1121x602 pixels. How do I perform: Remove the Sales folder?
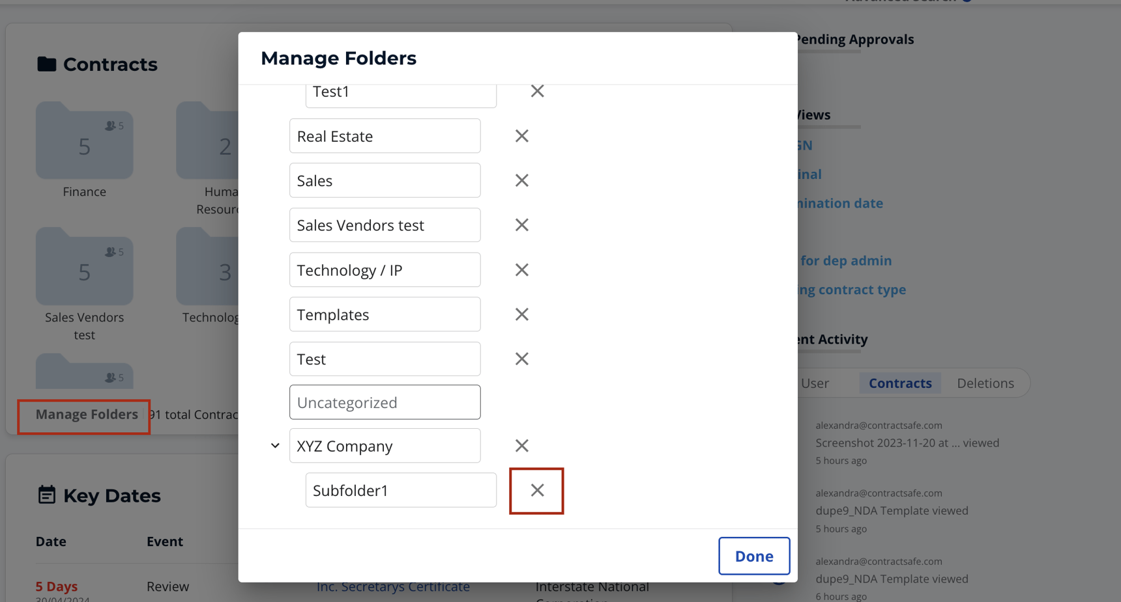point(521,180)
